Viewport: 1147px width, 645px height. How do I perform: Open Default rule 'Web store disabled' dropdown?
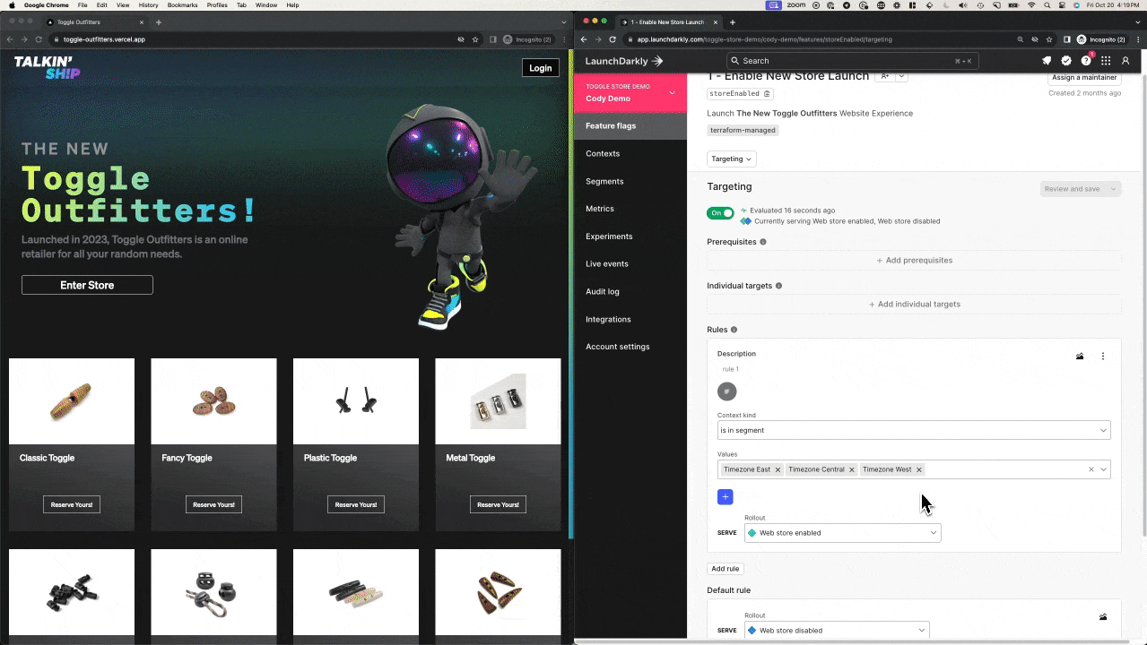coord(837,631)
